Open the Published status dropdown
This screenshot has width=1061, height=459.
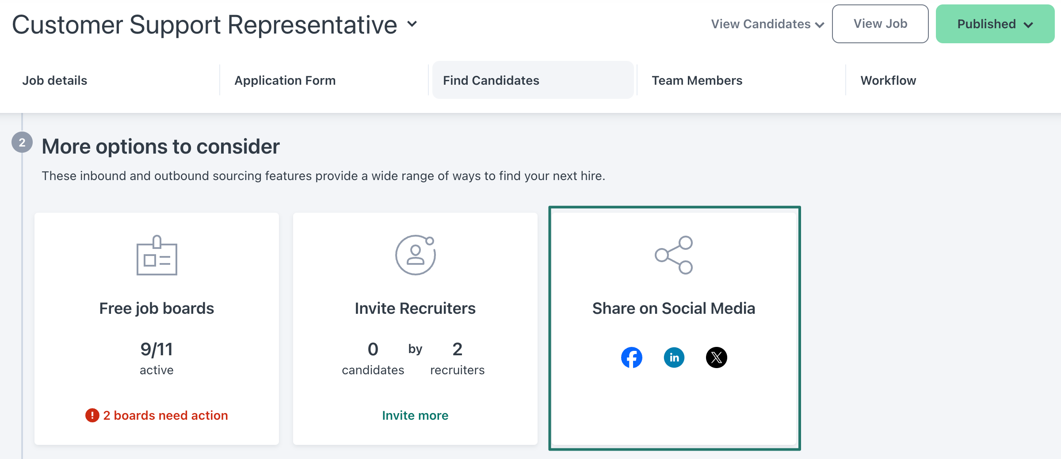tap(995, 24)
